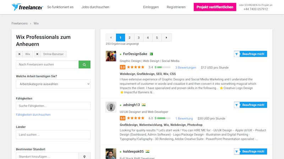Open kuldeepak05 profile picture
284x159 pixels.
click(111, 154)
